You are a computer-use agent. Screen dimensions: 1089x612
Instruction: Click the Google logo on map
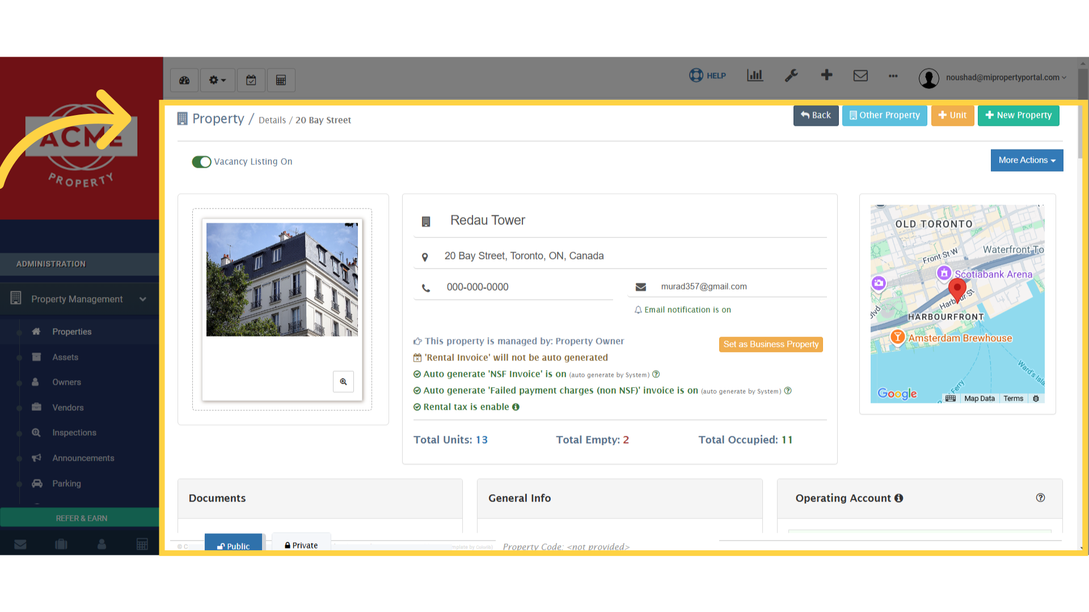pos(897,393)
